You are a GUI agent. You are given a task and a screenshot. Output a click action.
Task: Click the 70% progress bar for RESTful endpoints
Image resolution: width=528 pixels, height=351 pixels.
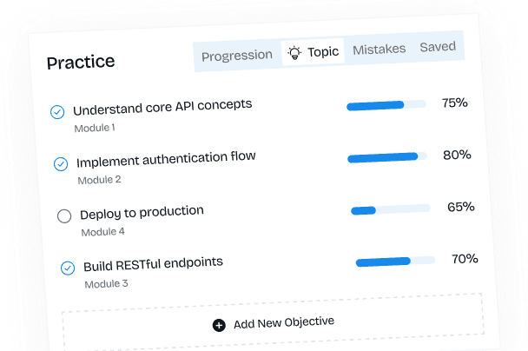tap(395, 261)
